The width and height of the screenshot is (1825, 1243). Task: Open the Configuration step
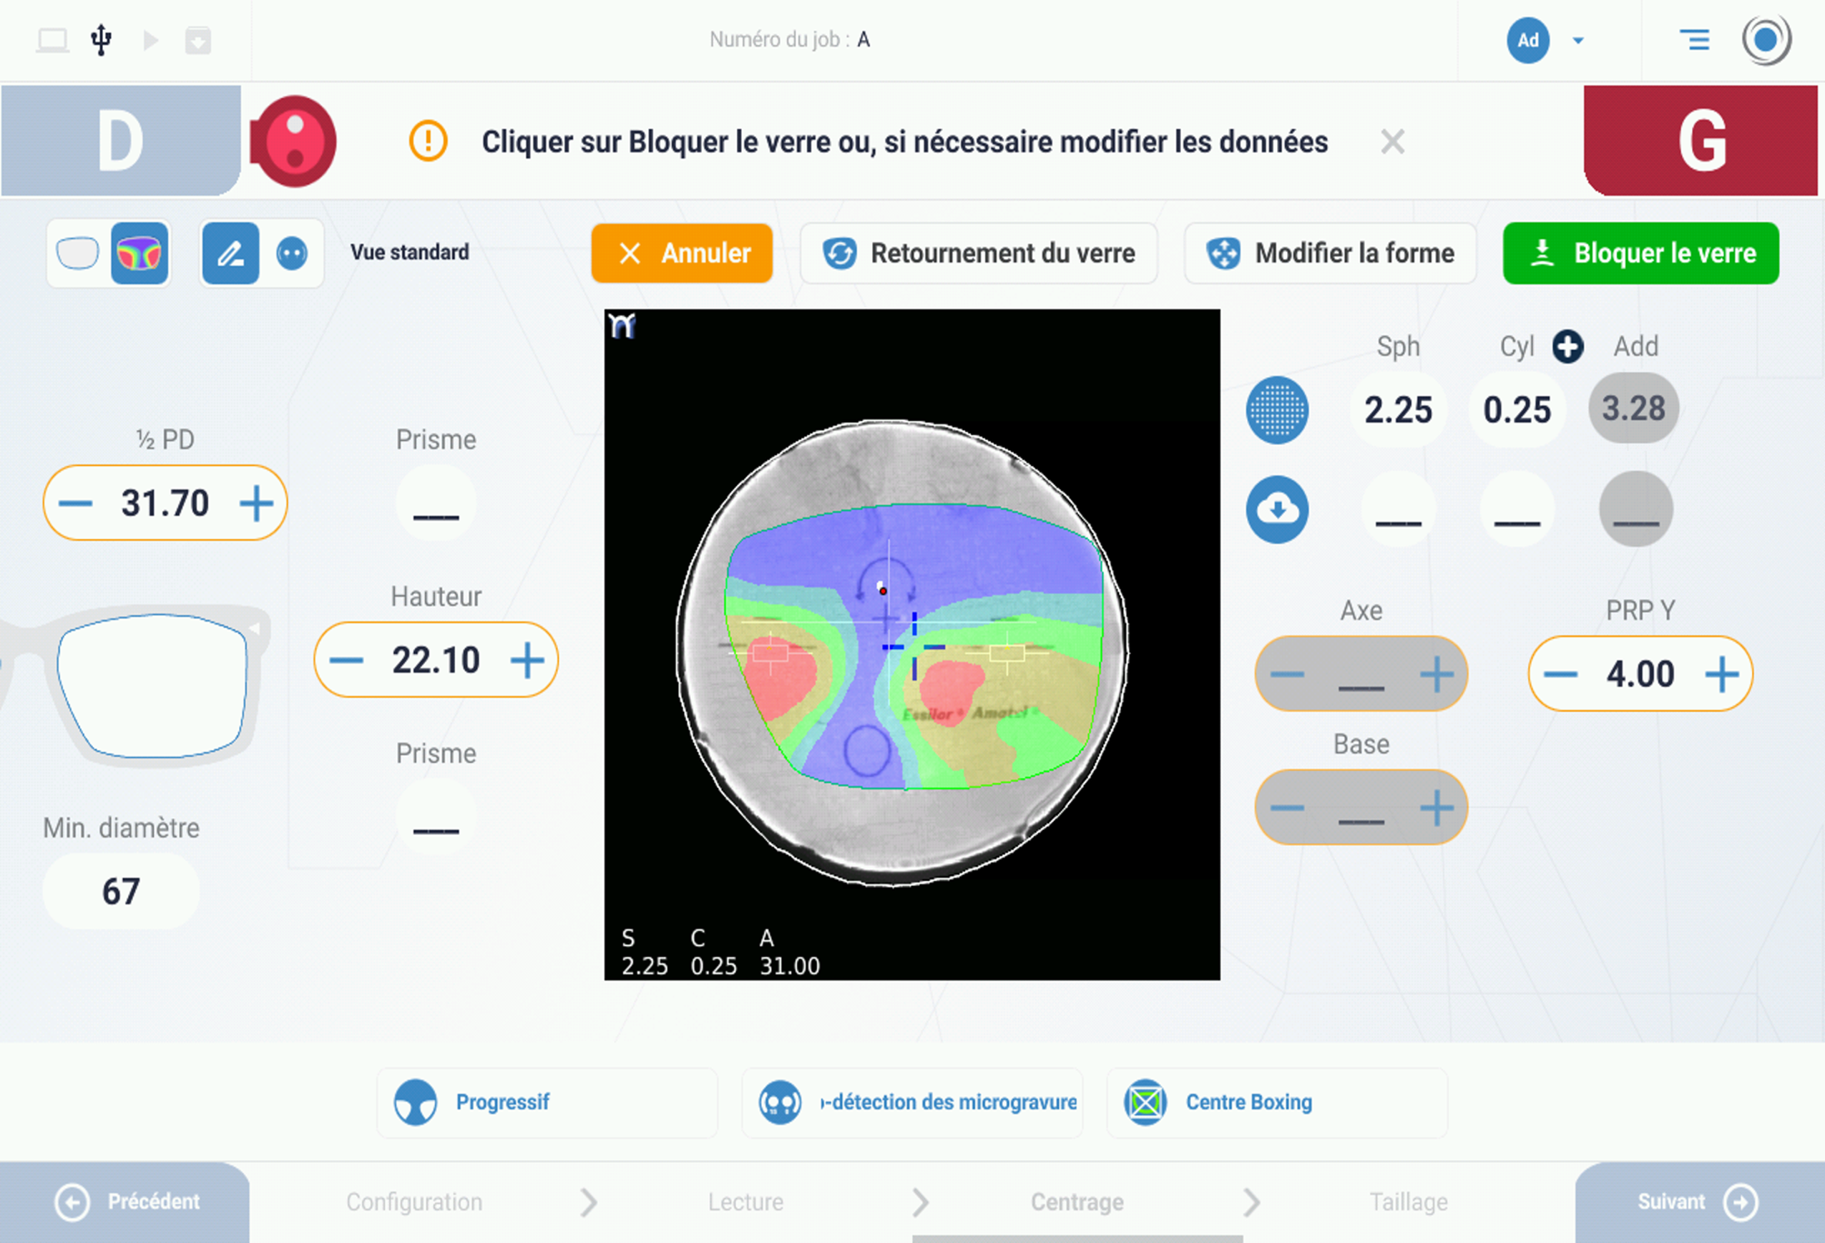click(415, 1202)
